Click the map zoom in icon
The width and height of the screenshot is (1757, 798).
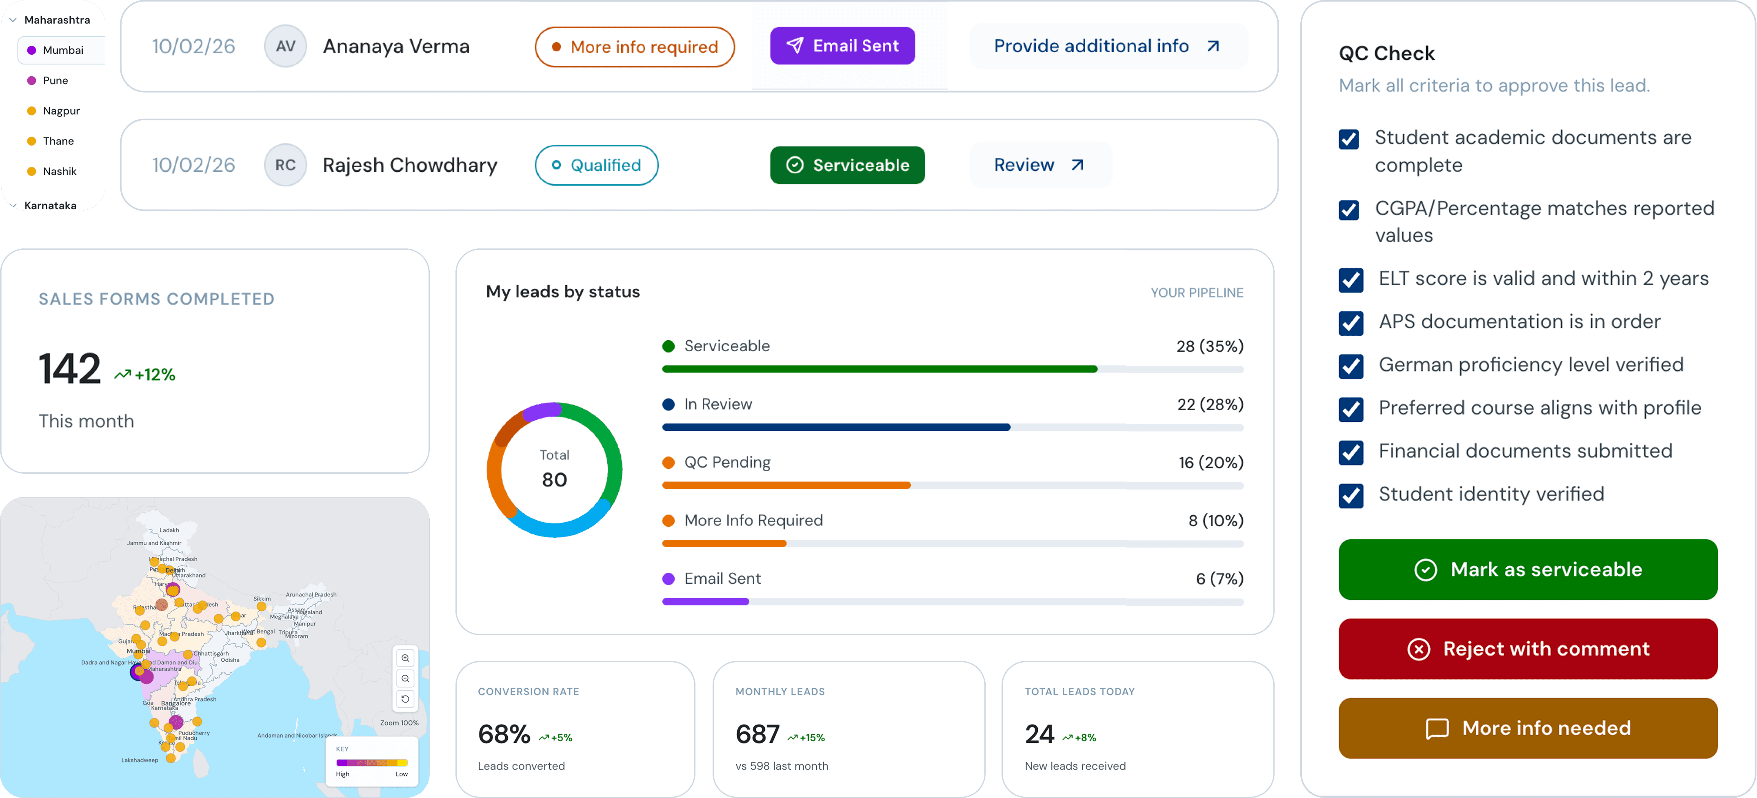tap(405, 658)
